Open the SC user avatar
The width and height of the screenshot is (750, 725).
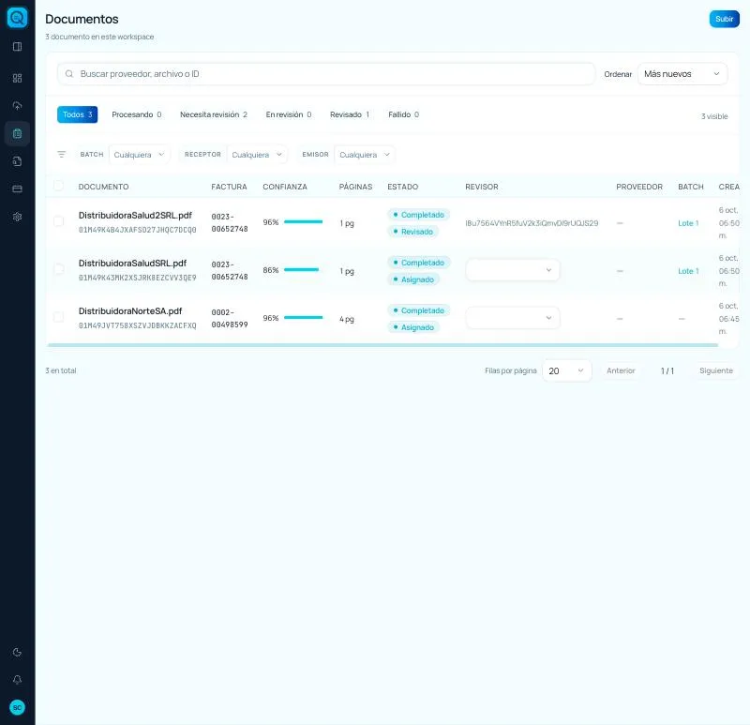point(17,707)
